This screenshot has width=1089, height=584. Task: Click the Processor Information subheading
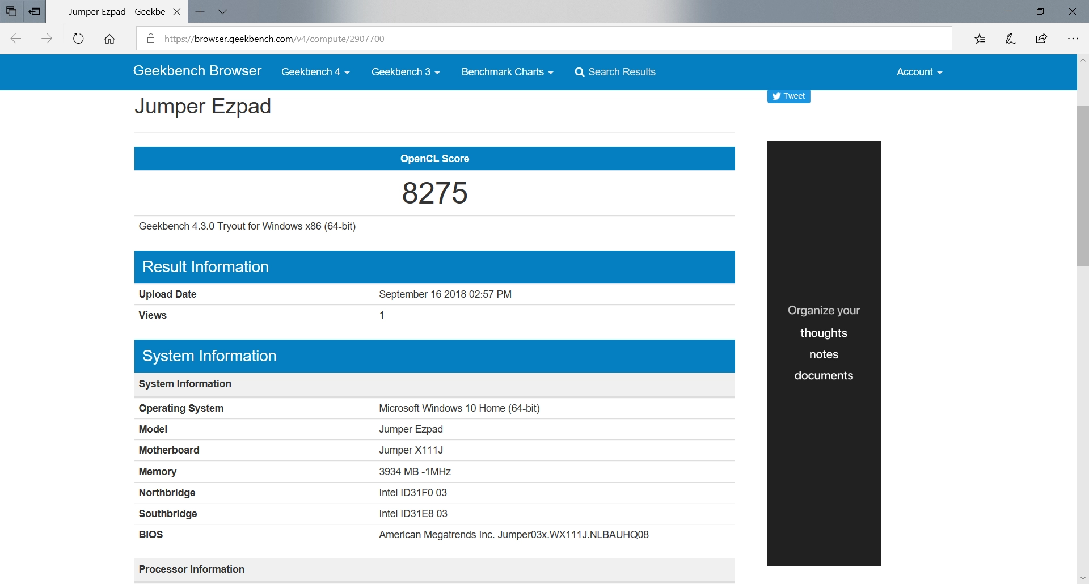[192, 569]
